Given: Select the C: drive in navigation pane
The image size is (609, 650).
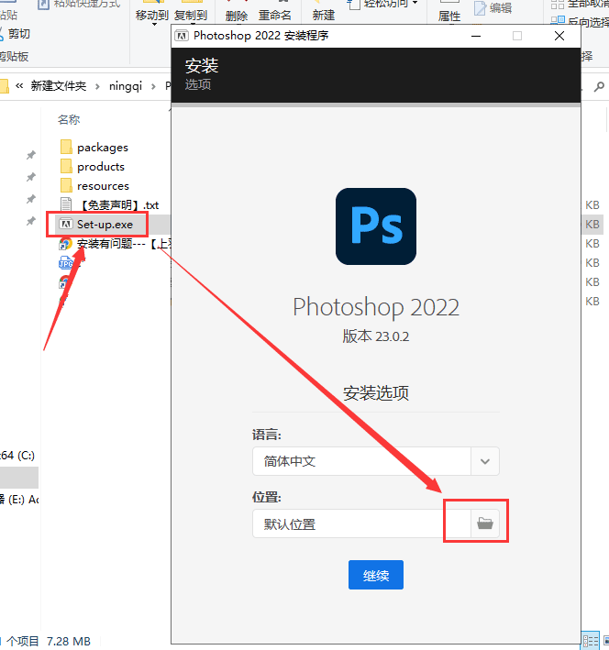Looking at the screenshot, I should click(x=19, y=456).
